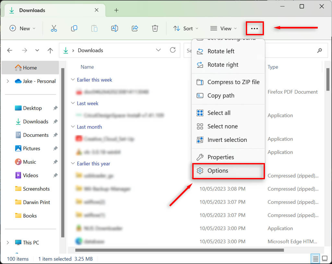332x264 pixels.
Task: Expand the This PC tree node
Action: point(8,243)
